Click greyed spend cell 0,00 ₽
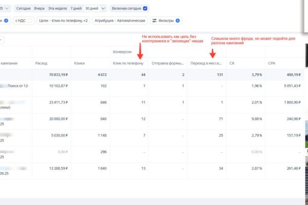Image resolution: width=308 pixels, height=205 pixels. [x=63, y=152]
